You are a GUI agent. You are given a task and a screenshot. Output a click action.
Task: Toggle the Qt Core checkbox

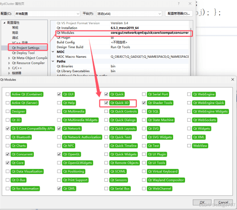click(x=8, y=163)
